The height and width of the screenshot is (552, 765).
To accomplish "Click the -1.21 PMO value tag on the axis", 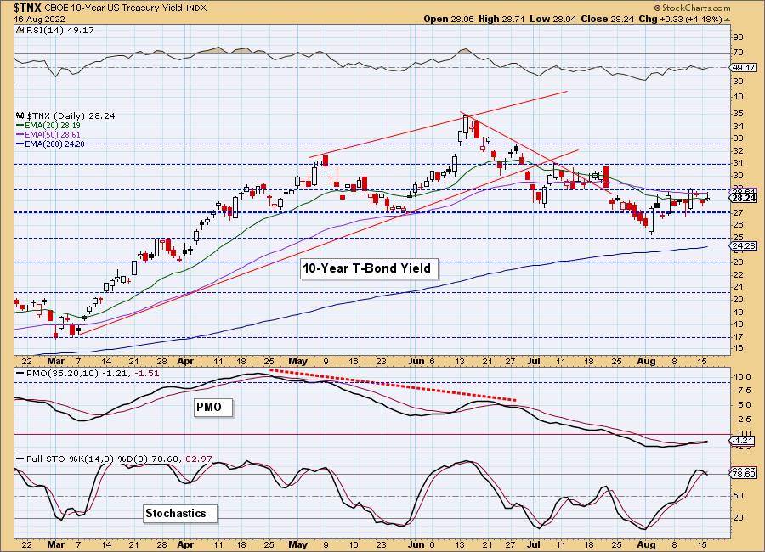I will coord(744,441).
